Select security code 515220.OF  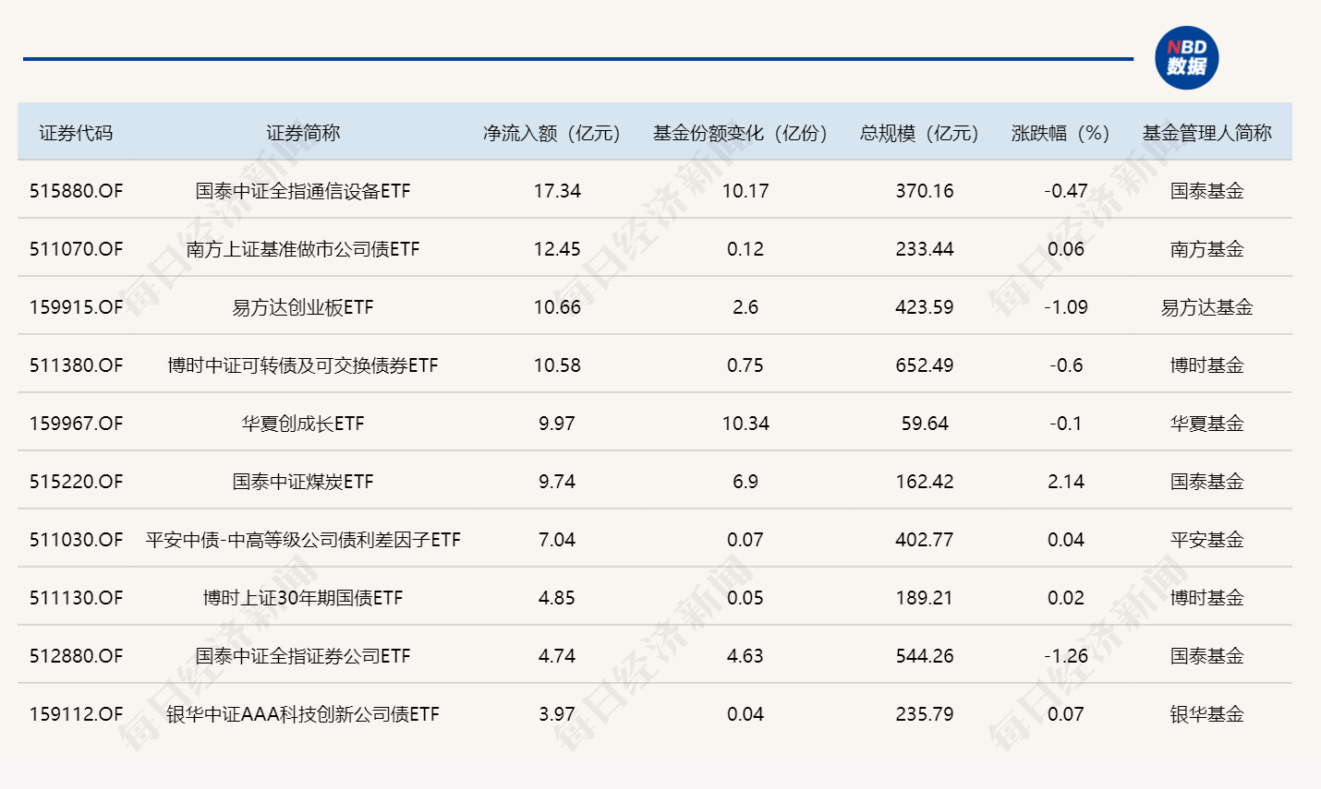click(76, 482)
